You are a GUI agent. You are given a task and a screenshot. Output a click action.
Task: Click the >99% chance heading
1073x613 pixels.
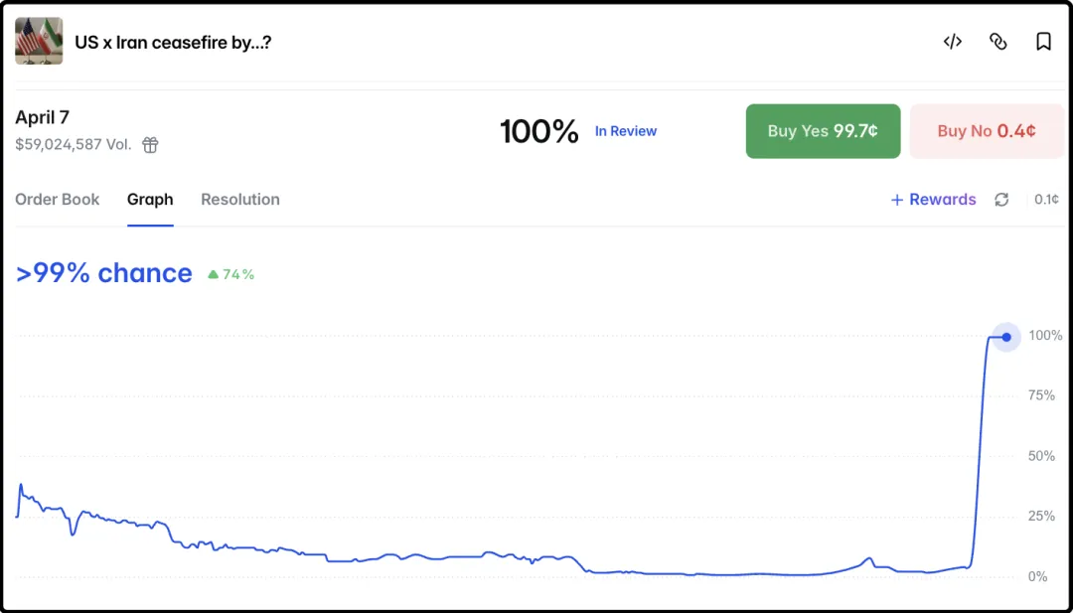pyautogui.click(x=104, y=273)
